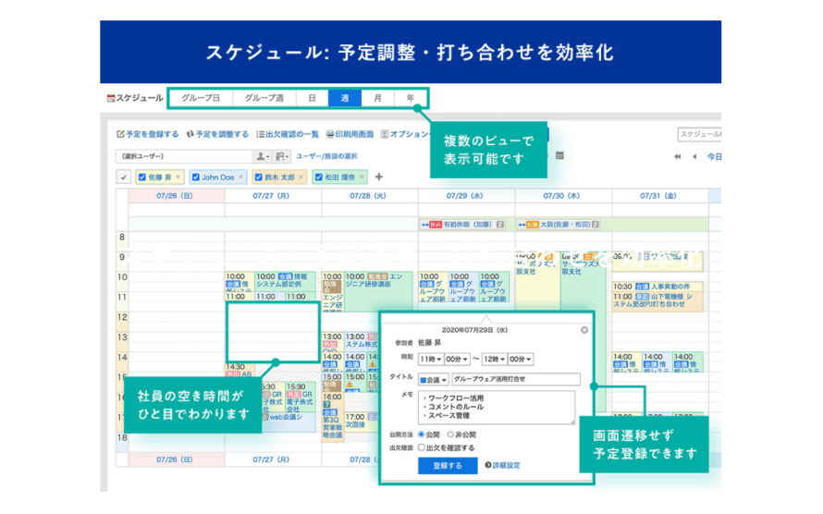Click 予定を調整する link

222,134
